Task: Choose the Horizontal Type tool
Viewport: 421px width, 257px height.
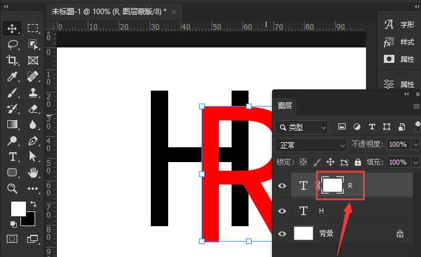Action: pyautogui.click(x=12, y=157)
